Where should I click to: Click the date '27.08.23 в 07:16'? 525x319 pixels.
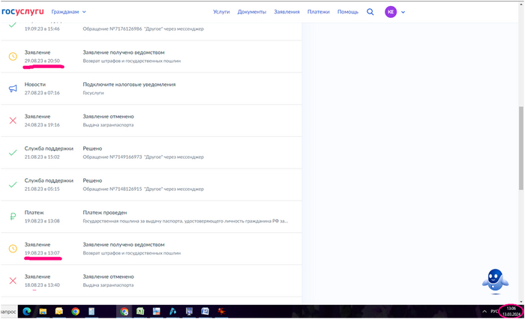42,93
